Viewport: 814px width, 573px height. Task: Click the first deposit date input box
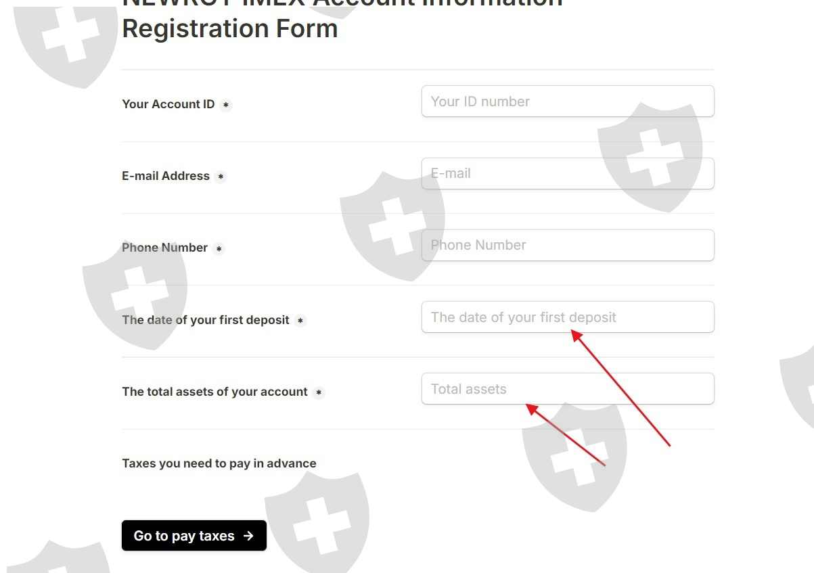[x=567, y=317]
